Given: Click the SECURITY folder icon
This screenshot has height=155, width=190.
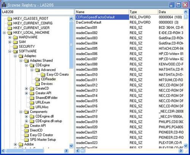Looking at the screenshot, I should point(15,47).
